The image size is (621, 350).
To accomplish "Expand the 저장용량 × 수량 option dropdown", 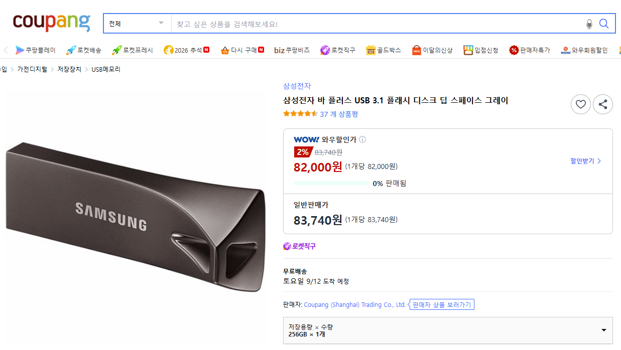I will (448, 330).
